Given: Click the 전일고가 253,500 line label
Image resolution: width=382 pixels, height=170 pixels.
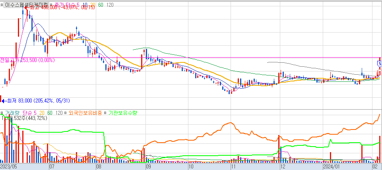Looking at the screenshot, I should point(27,60).
